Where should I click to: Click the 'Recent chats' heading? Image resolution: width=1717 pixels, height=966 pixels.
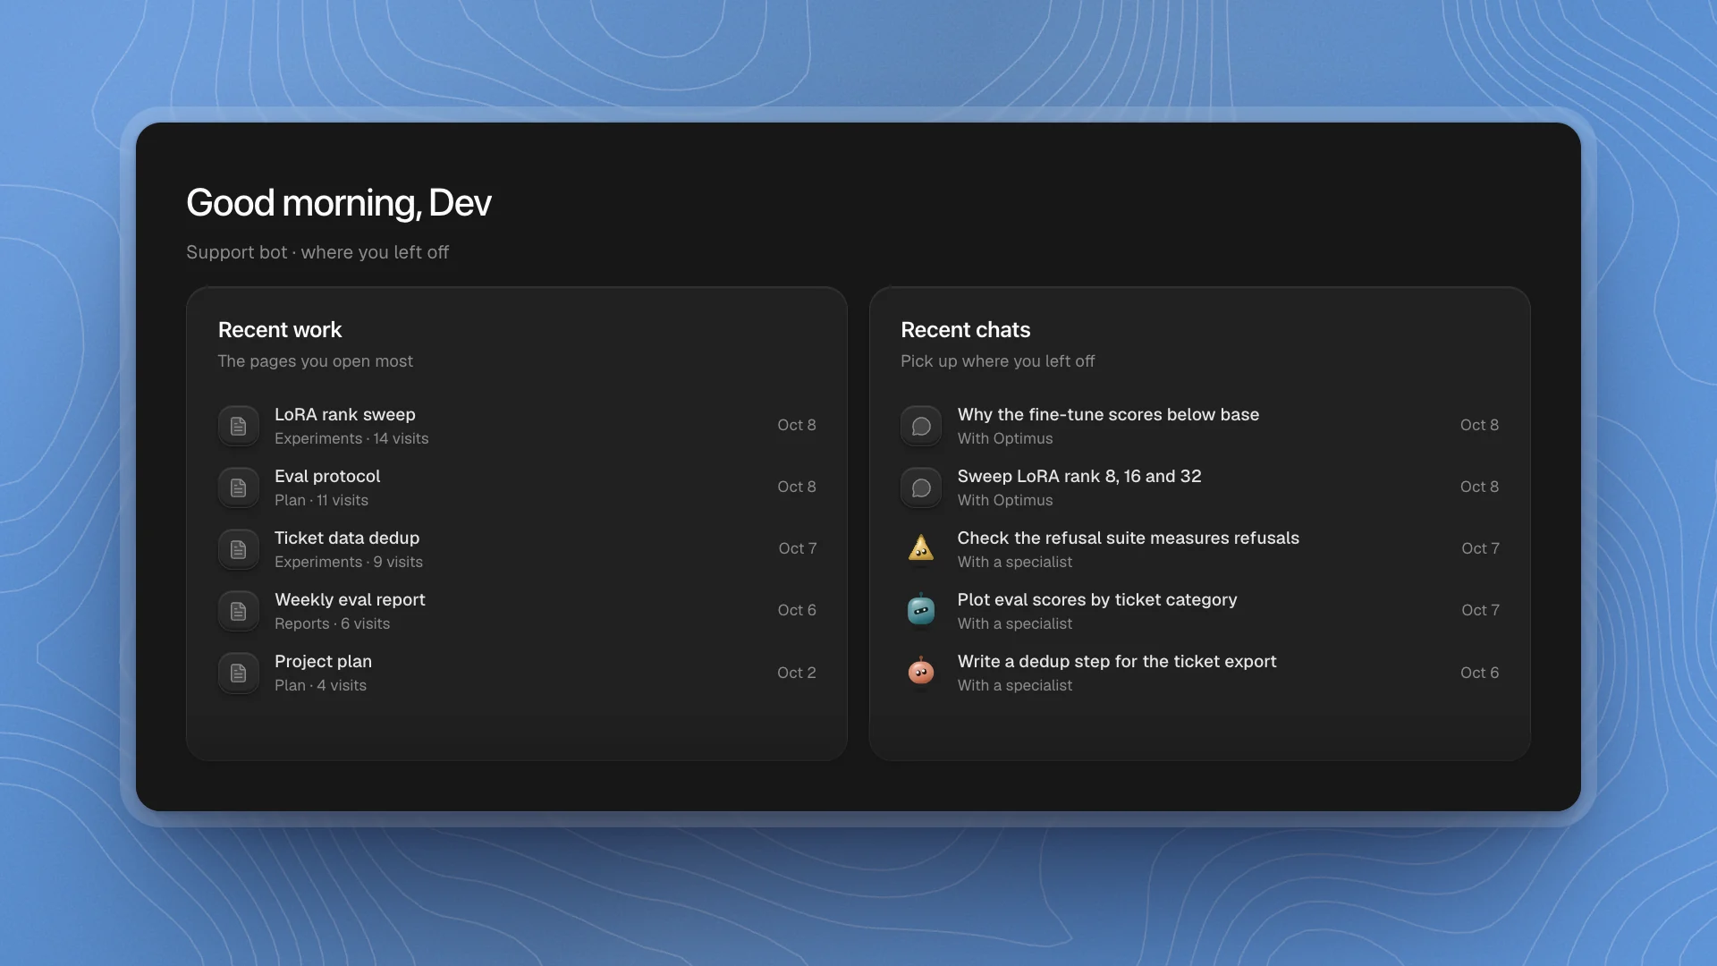point(965,330)
